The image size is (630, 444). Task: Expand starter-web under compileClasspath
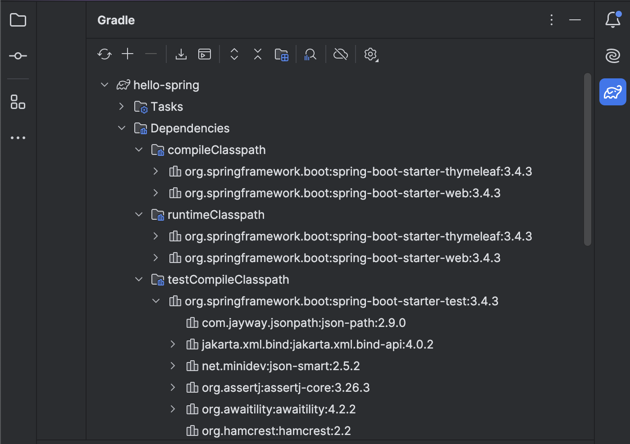(x=156, y=193)
